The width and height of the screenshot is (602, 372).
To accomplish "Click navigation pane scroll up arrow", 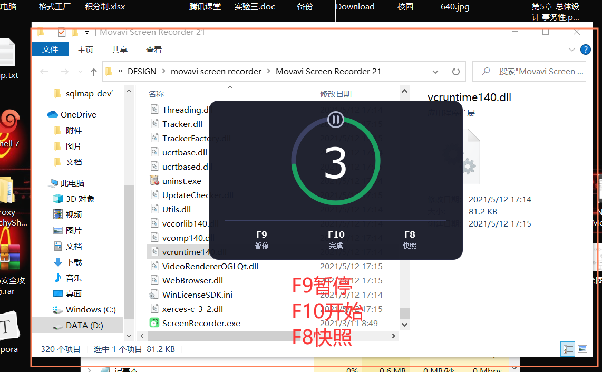I will pos(129,91).
